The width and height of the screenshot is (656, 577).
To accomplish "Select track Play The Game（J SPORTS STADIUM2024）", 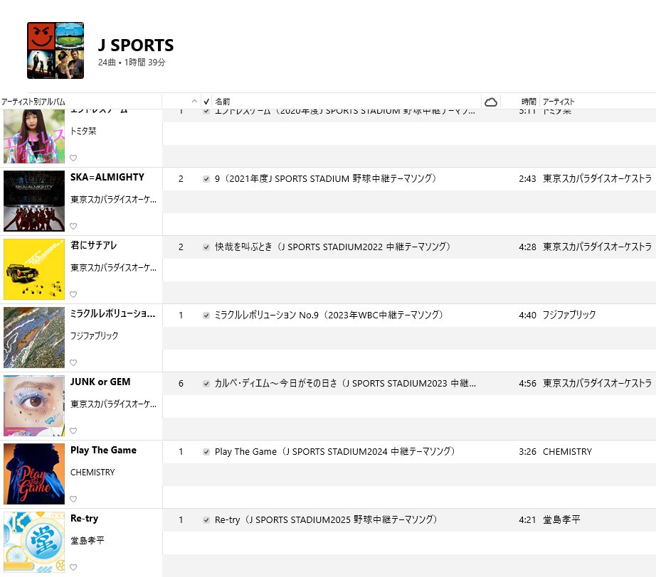I will 334,452.
